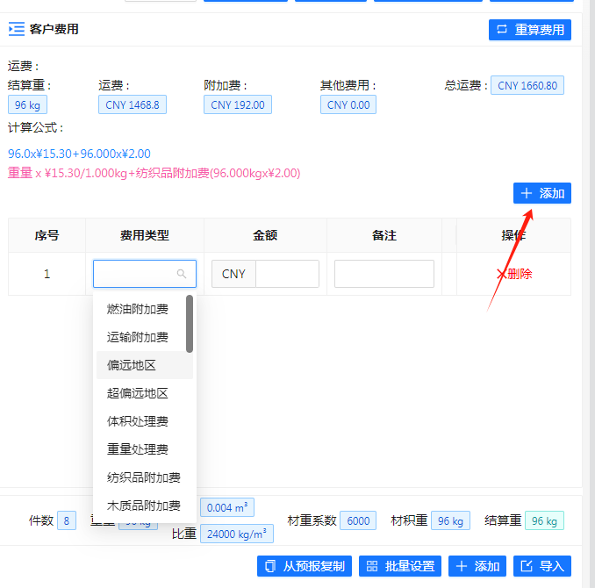Click the 备注 remarks input box

pyautogui.click(x=384, y=274)
